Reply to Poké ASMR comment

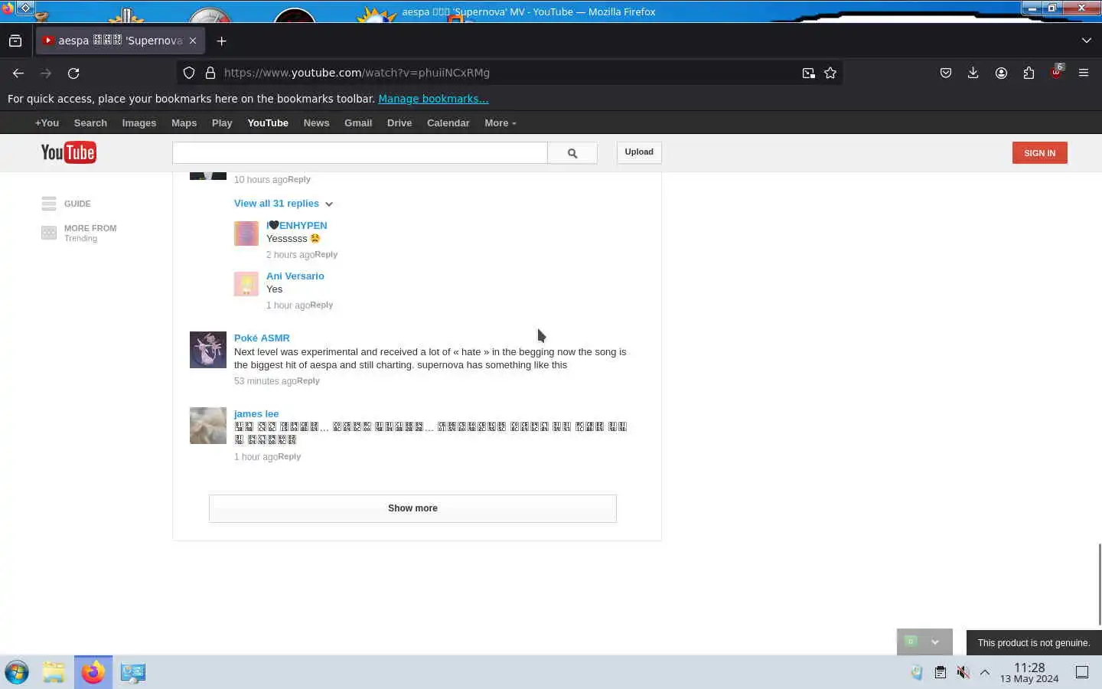pyautogui.click(x=308, y=380)
